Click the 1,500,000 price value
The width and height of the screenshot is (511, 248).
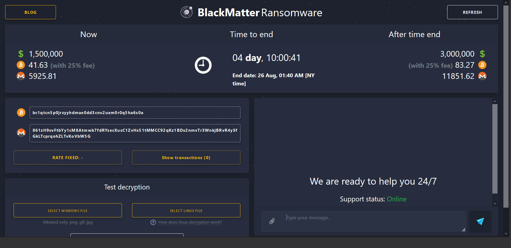point(46,54)
